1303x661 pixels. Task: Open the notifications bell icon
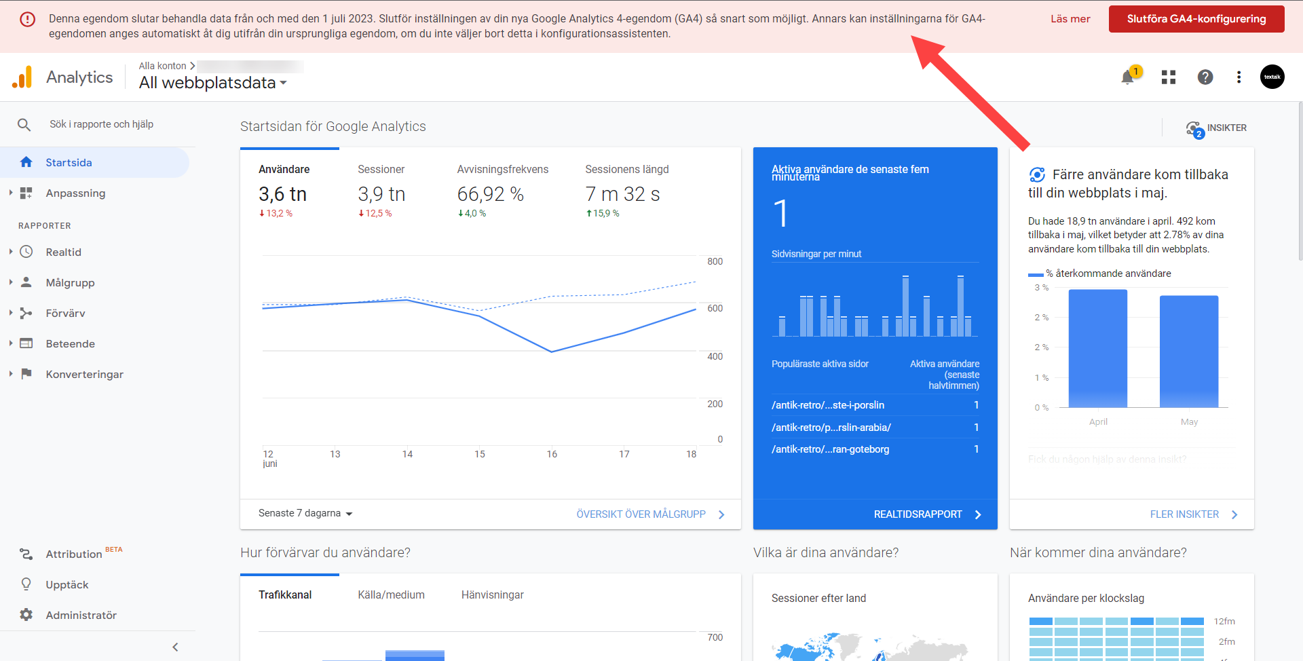[x=1127, y=77]
